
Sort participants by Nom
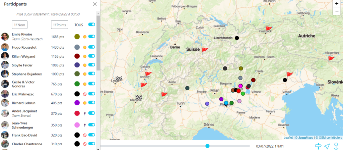point(19,24)
